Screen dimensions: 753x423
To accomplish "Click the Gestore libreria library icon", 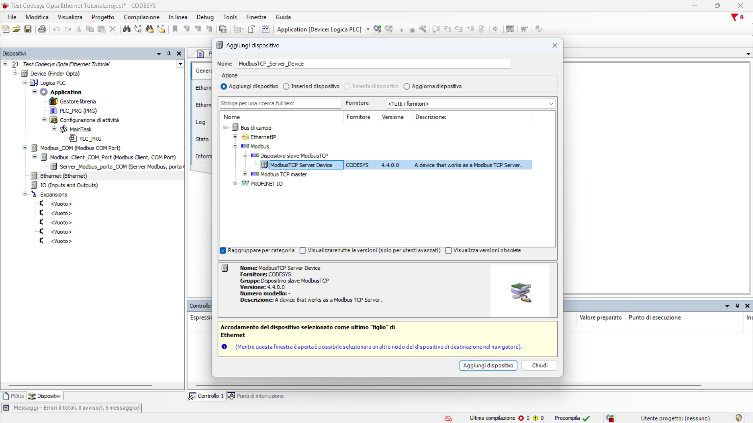I will click(x=54, y=101).
